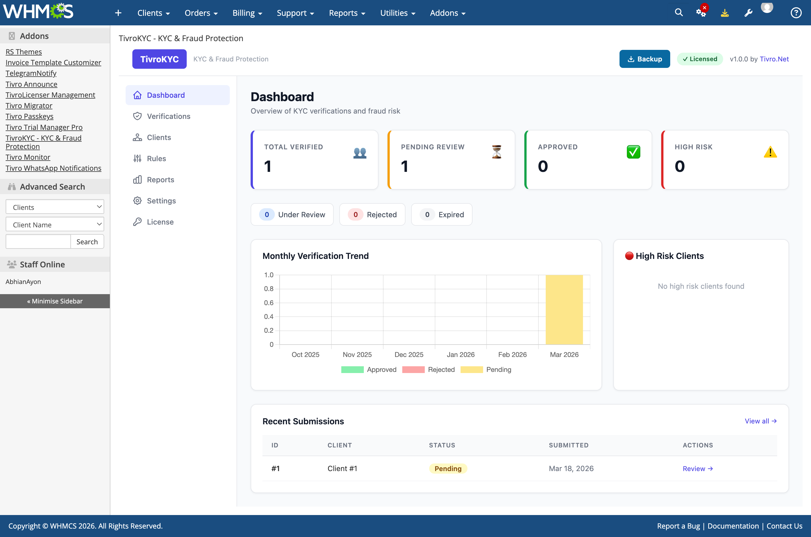
Task: Open the automation status gears icon
Action: coord(701,13)
